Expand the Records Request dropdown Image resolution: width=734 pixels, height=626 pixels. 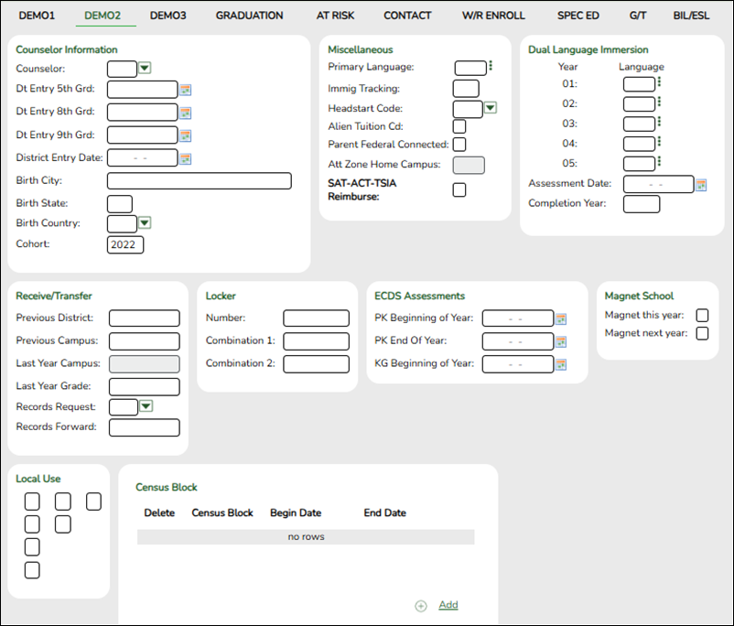pyautogui.click(x=145, y=406)
